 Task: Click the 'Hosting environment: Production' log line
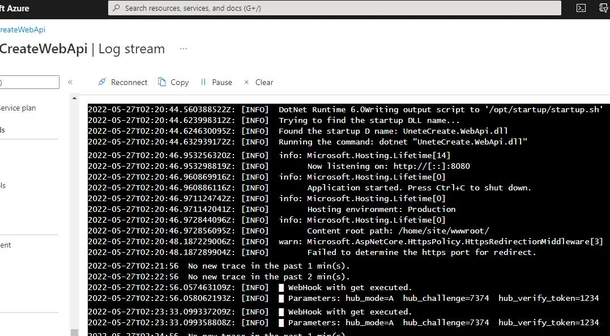click(271, 209)
